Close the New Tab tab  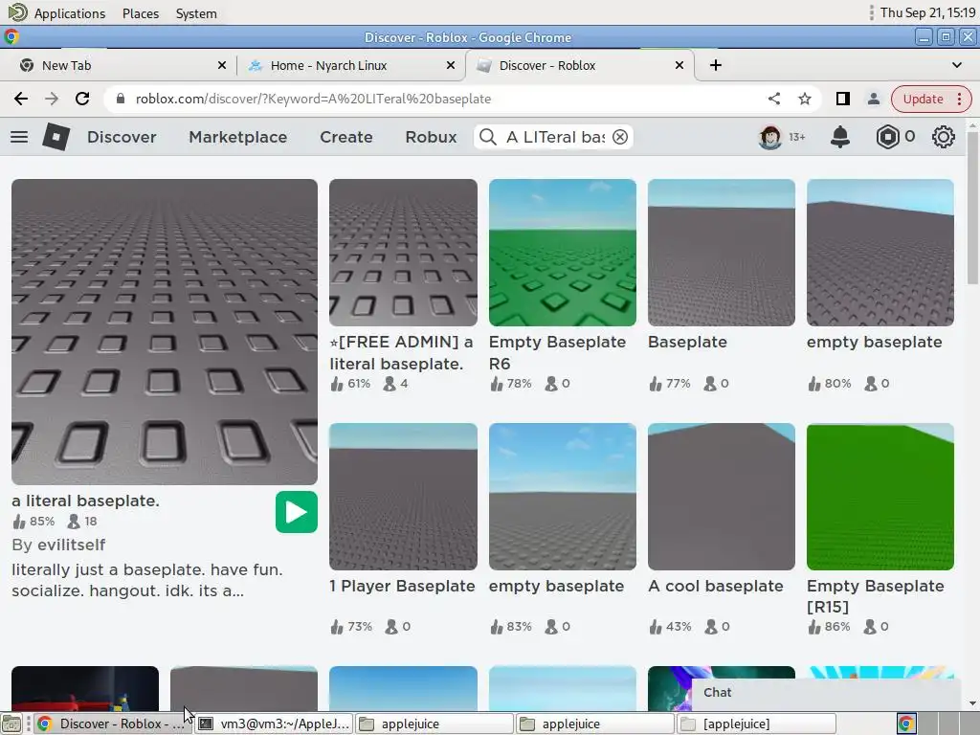click(222, 65)
